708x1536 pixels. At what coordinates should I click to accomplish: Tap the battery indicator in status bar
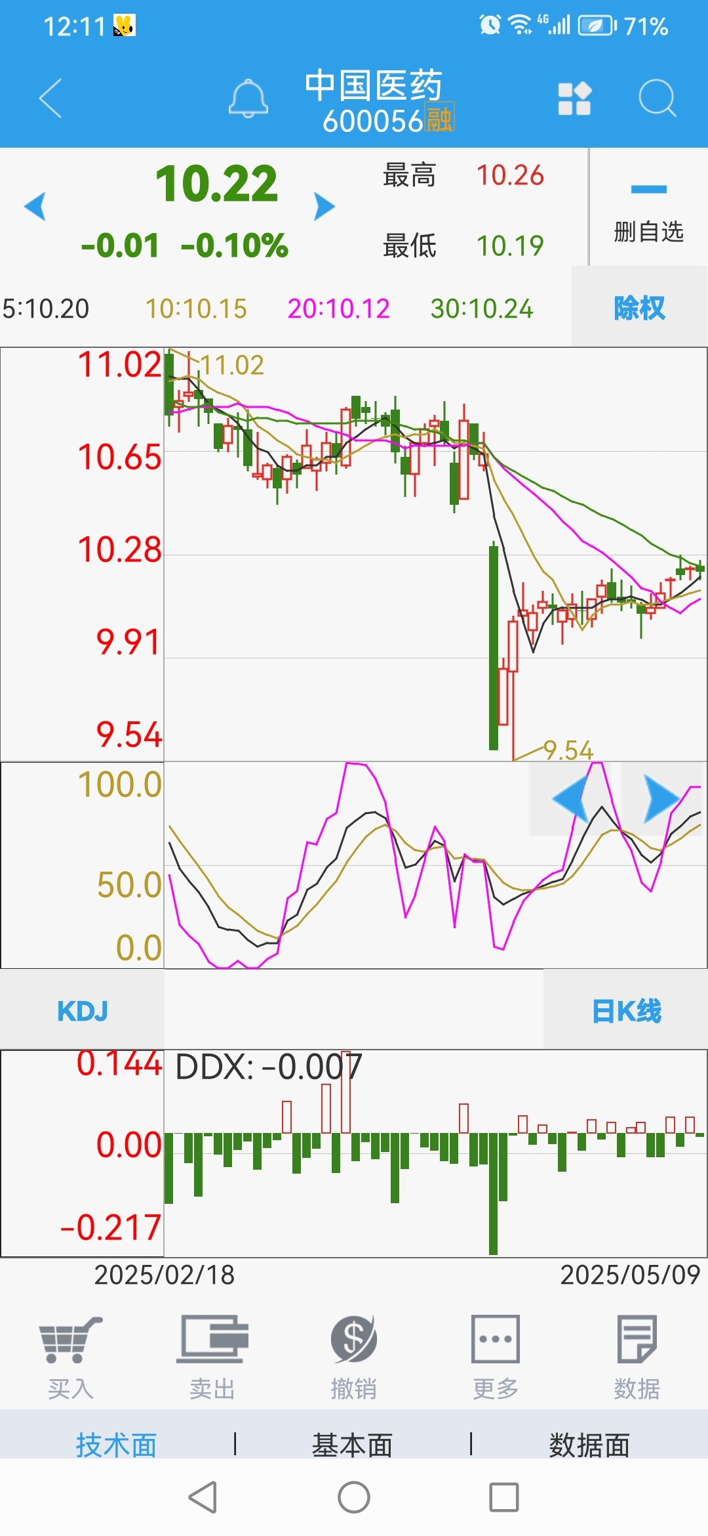(597, 26)
